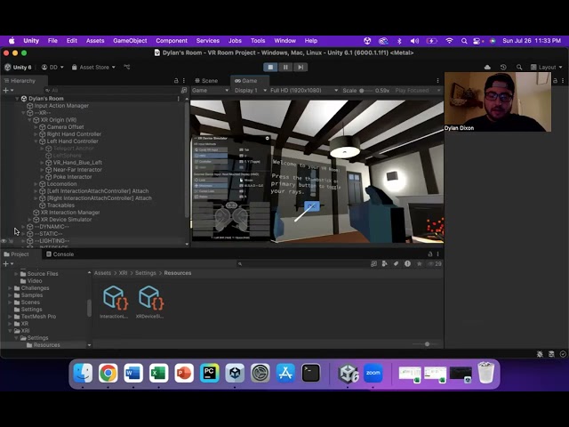Select the Hierarchy tab
The width and height of the screenshot is (569, 427).
20,81
